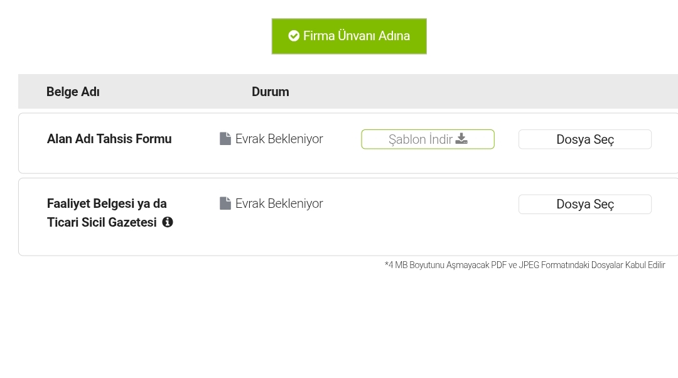Click the Alan Adı Tahsis Formu label
The width and height of the screenshot is (678, 378).
109,139
